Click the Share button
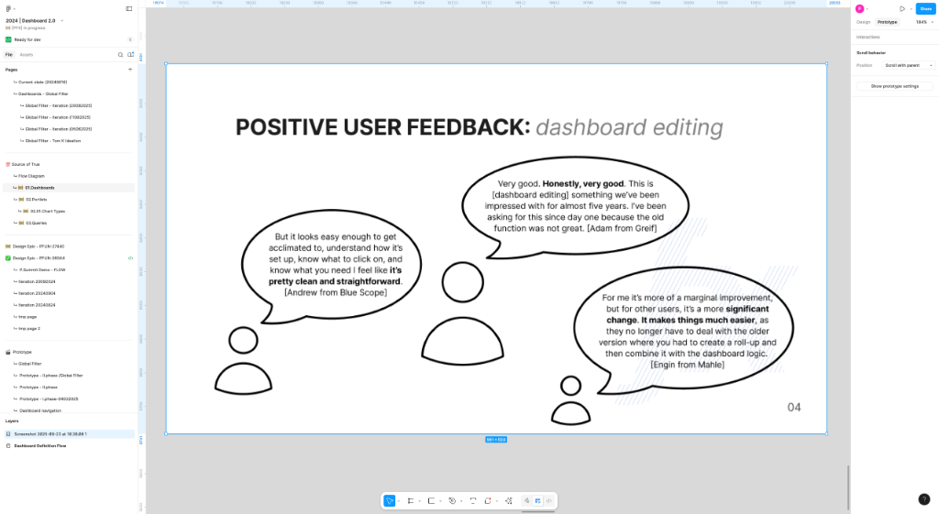The width and height of the screenshot is (939, 514). (x=926, y=9)
